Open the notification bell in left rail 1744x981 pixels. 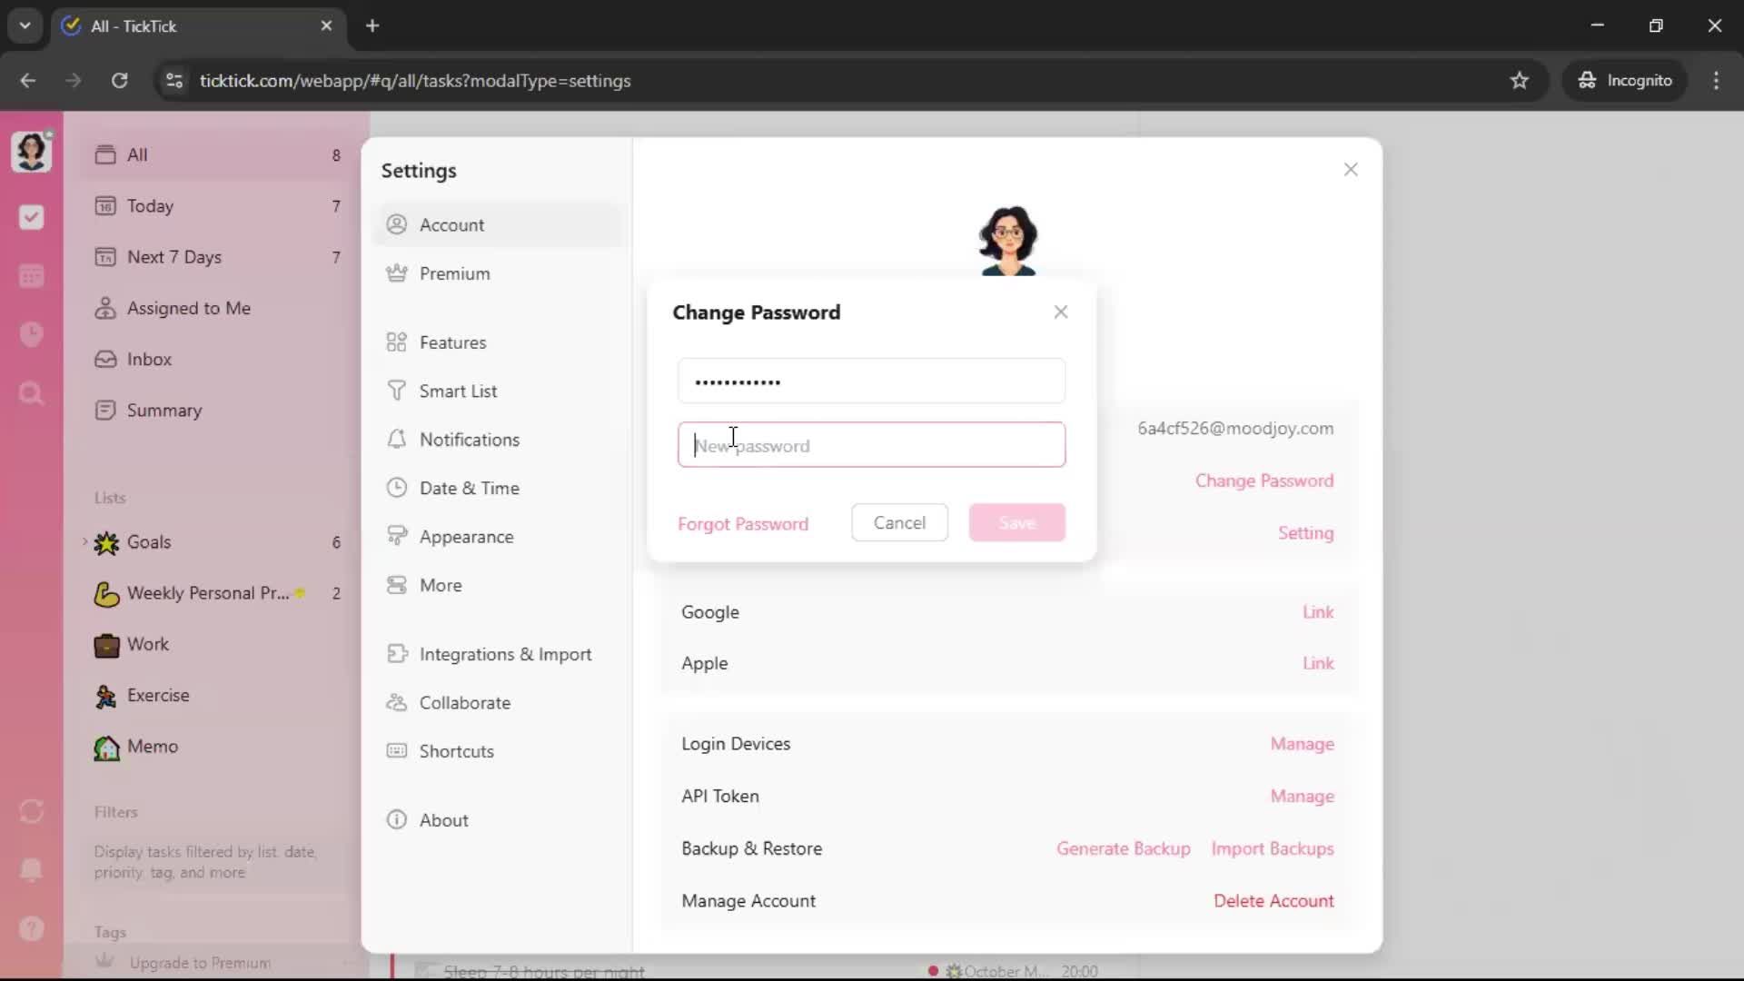point(32,869)
